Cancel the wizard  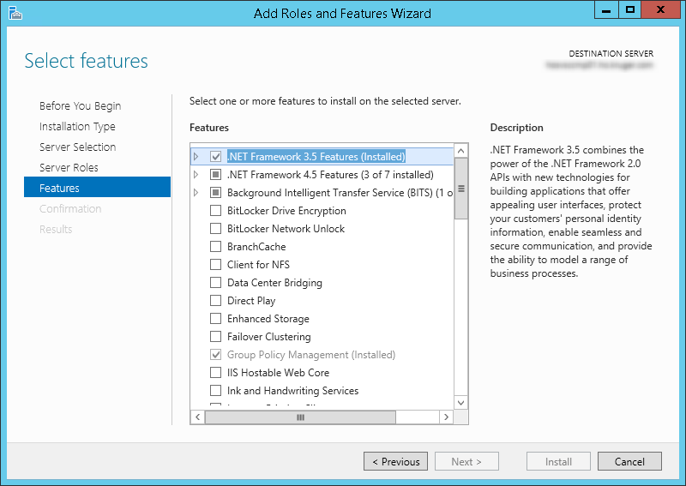coord(629,461)
